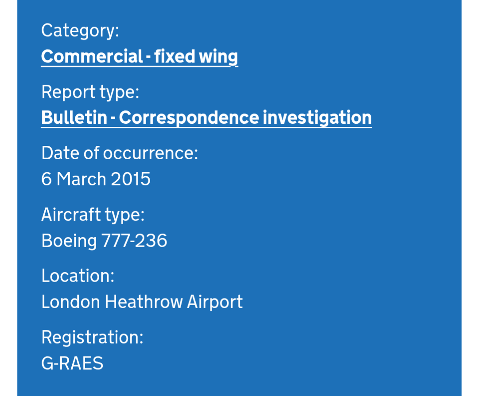Select the London Heathrow Airport text
Image resolution: width=478 pixels, height=396 pixels.
coord(142,302)
